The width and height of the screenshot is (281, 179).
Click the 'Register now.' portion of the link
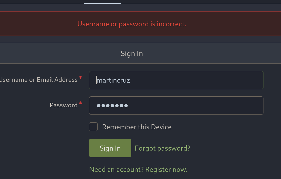point(166,169)
